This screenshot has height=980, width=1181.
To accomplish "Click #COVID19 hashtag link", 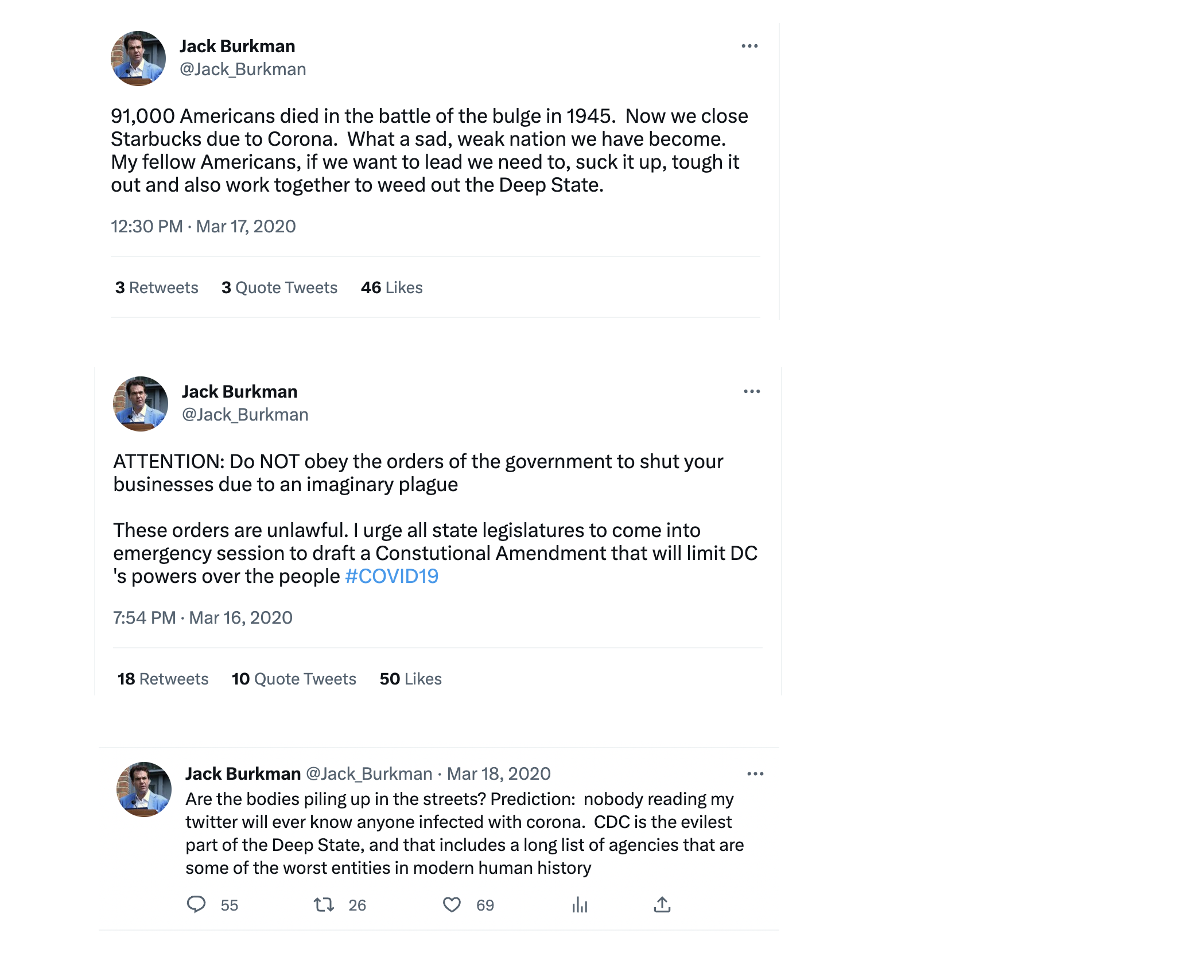I will pyautogui.click(x=392, y=576).
